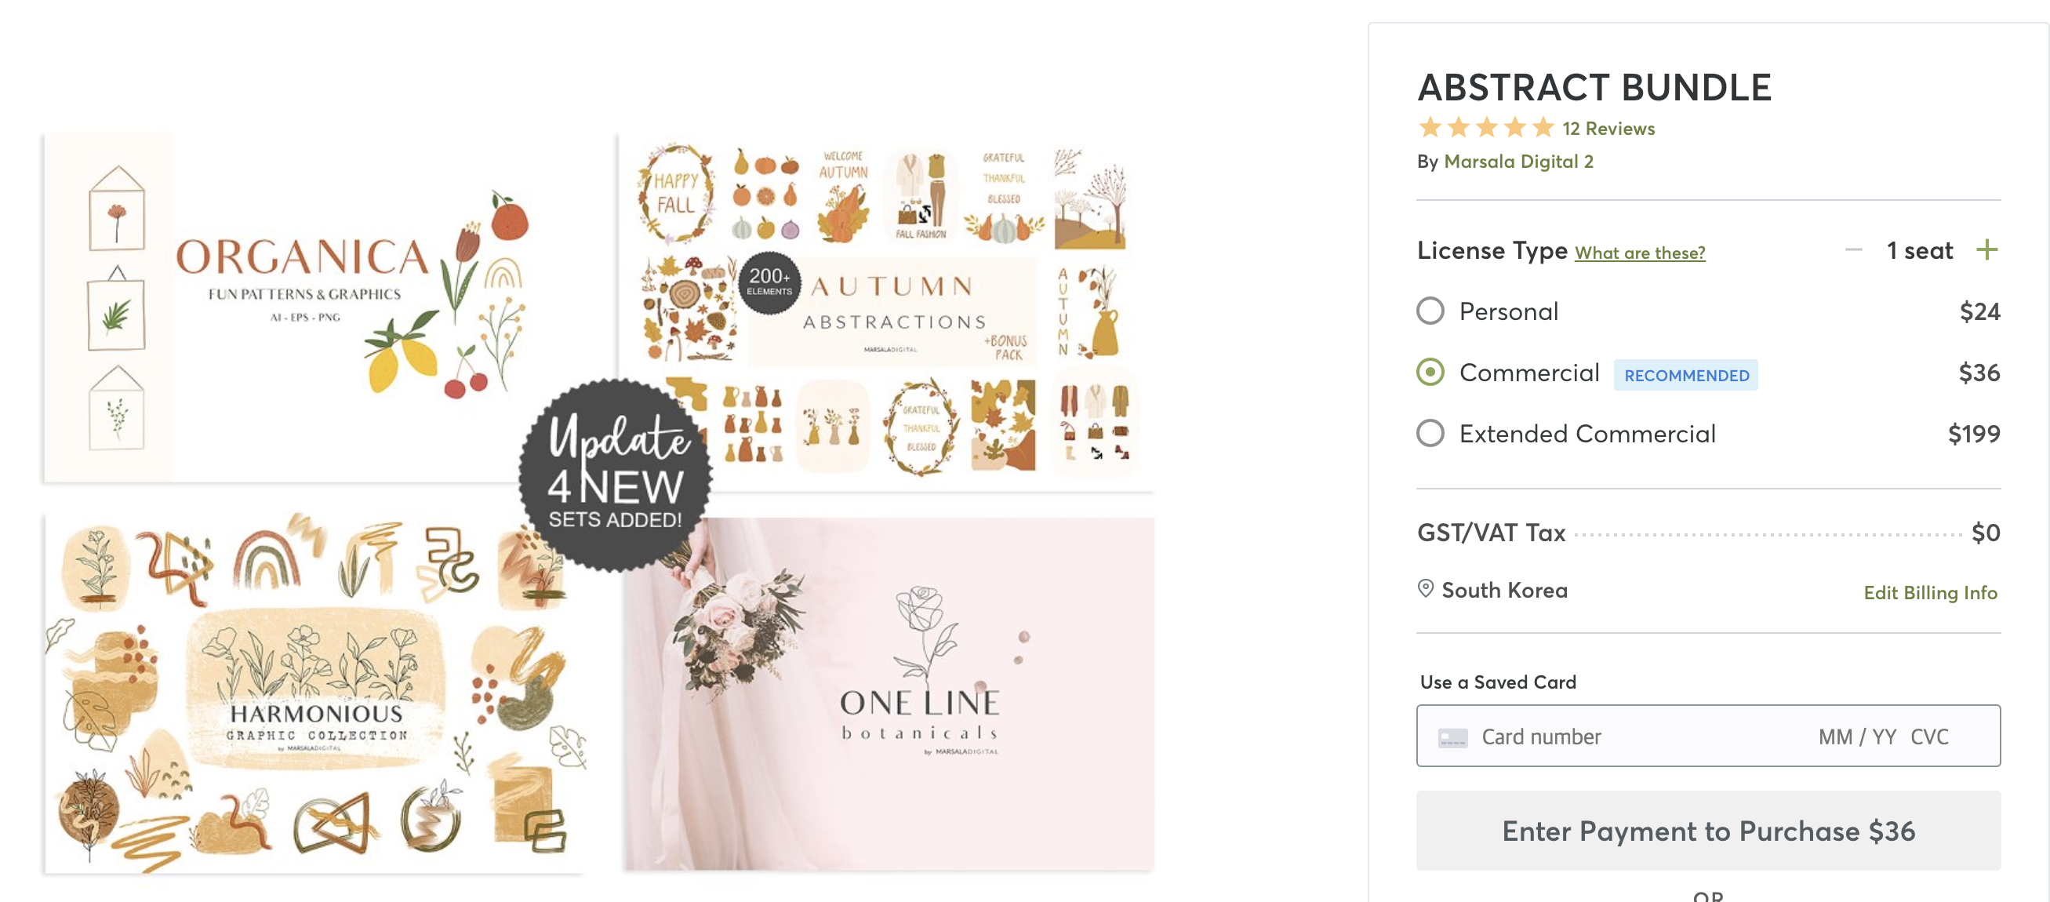Choose Extended Commercial license
2050x902 pixels.
tap(1430, 433)
